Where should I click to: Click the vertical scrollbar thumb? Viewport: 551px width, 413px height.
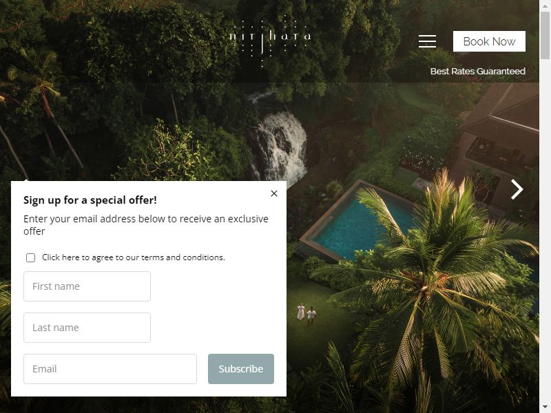point(545,35)
